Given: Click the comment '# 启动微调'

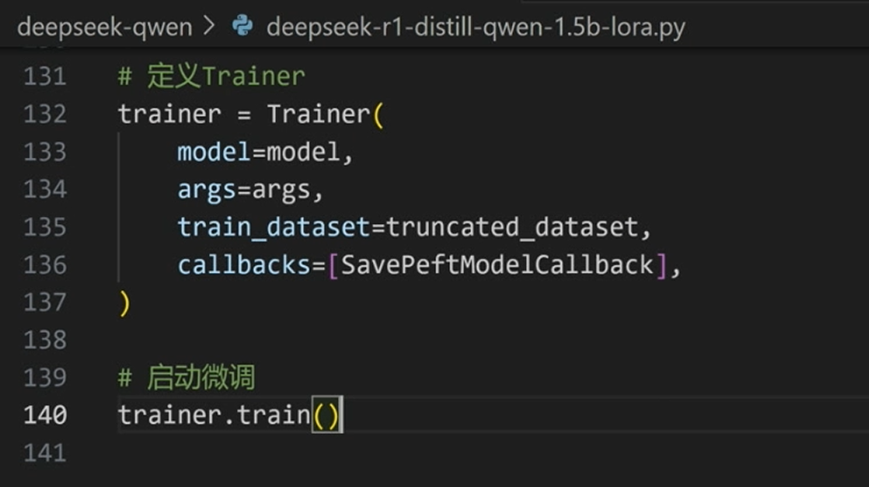Looking at the screenshot, I should pyautogui.click(x=186, y=378).
